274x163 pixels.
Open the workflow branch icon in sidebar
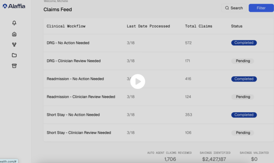pos(14,45)
